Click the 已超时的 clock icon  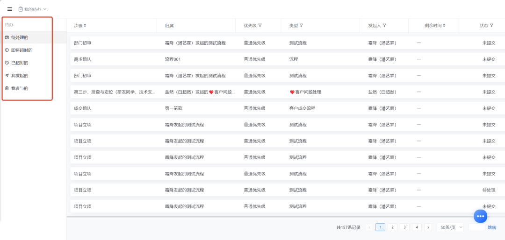[7, 63]
